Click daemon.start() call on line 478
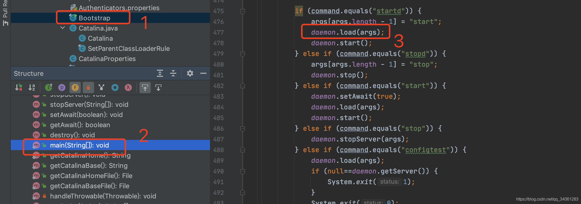The height and width of the screenshot is (204, 581). point(341,43)
